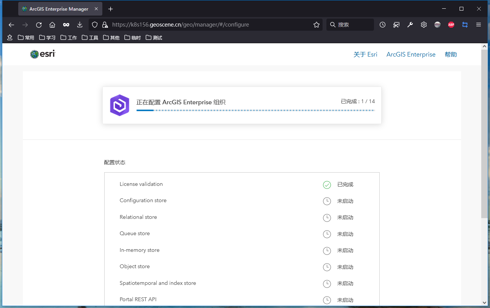Select the Relational store row label

(x=138, y=217)
